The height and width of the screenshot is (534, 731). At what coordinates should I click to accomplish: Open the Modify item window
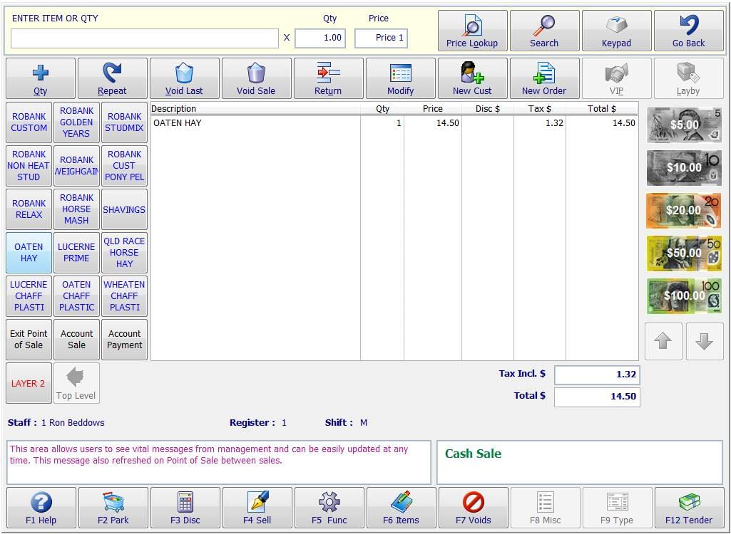[400, 78]
